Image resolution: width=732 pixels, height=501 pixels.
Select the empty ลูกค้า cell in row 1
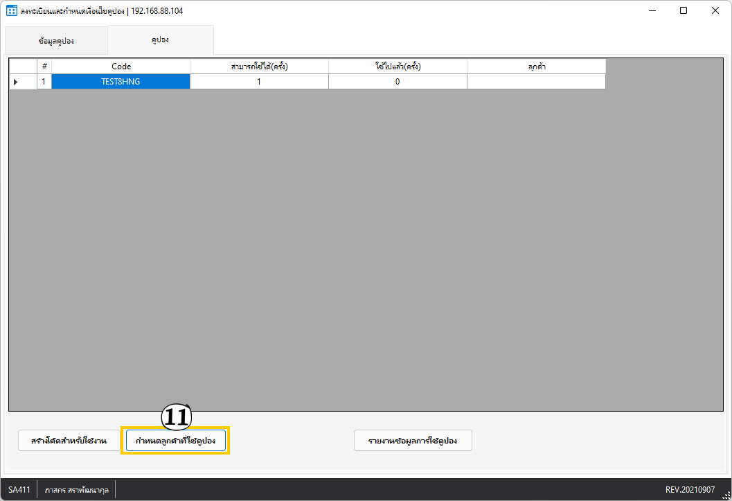pos(536,82)
